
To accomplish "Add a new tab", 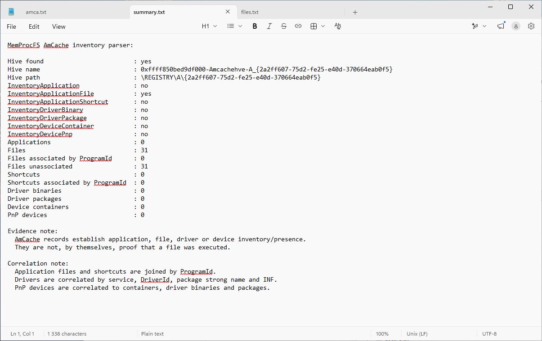I will tap(355, 12).
